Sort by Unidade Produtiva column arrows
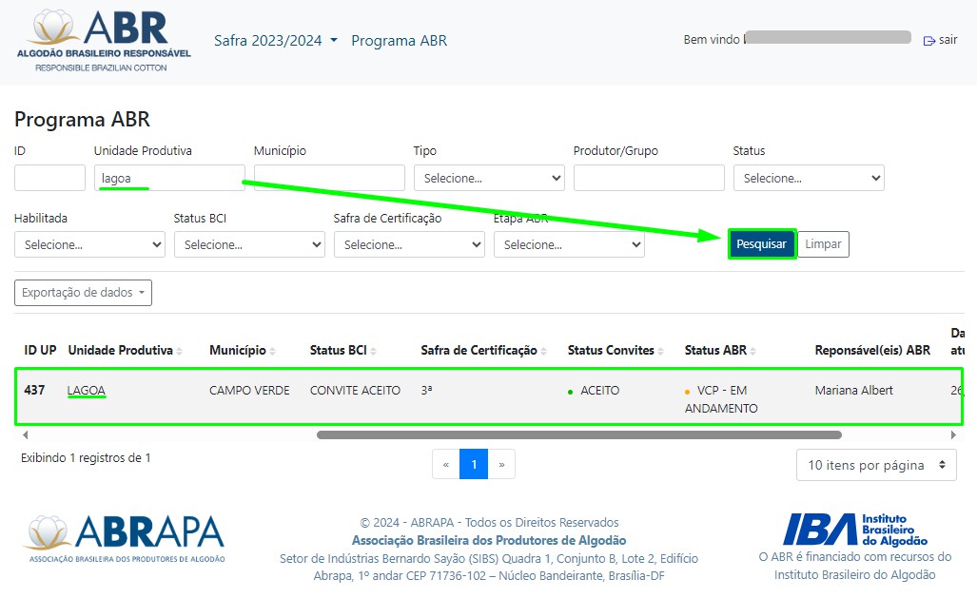The image size is (977, 598). pyautogui.click(x=180, y=351)
